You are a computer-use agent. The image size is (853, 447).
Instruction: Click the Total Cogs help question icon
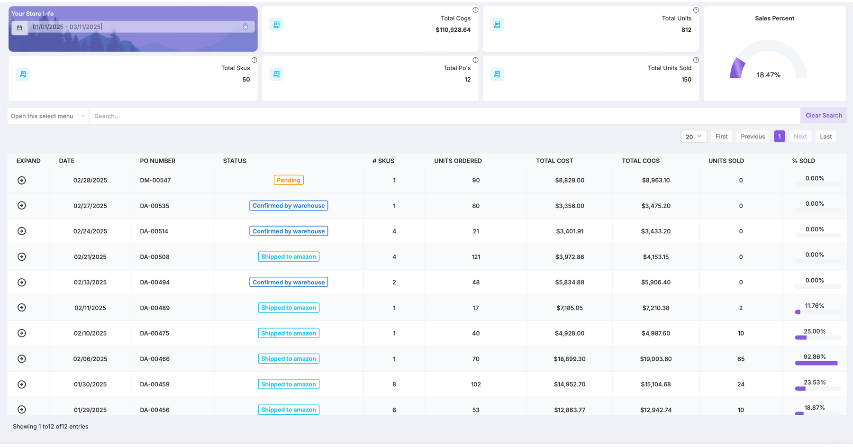[x=475, y=10]
